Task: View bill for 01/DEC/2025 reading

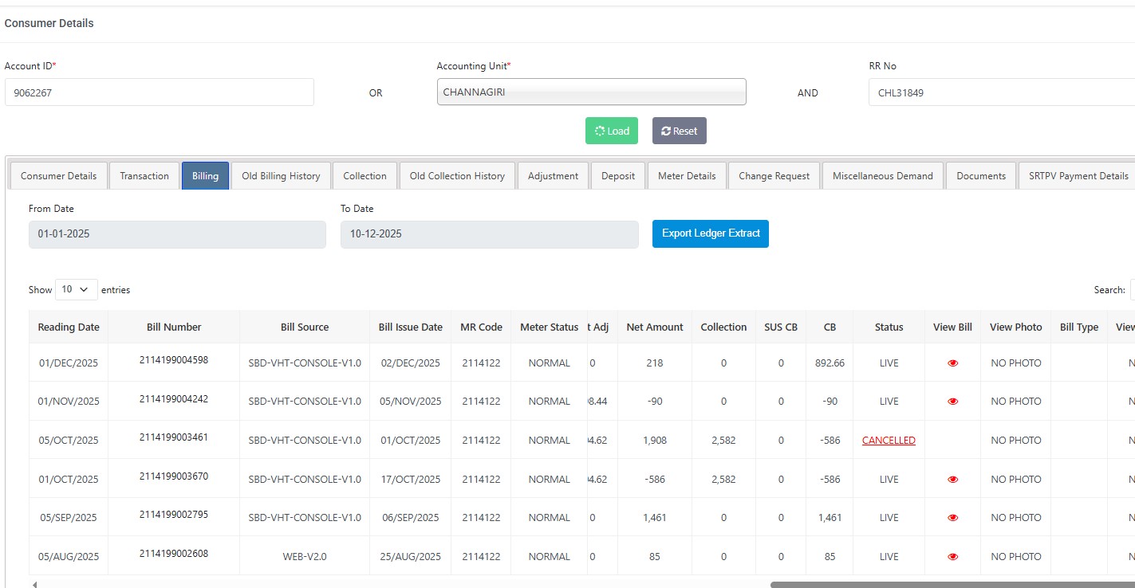Action: click(x=952, y=363)
